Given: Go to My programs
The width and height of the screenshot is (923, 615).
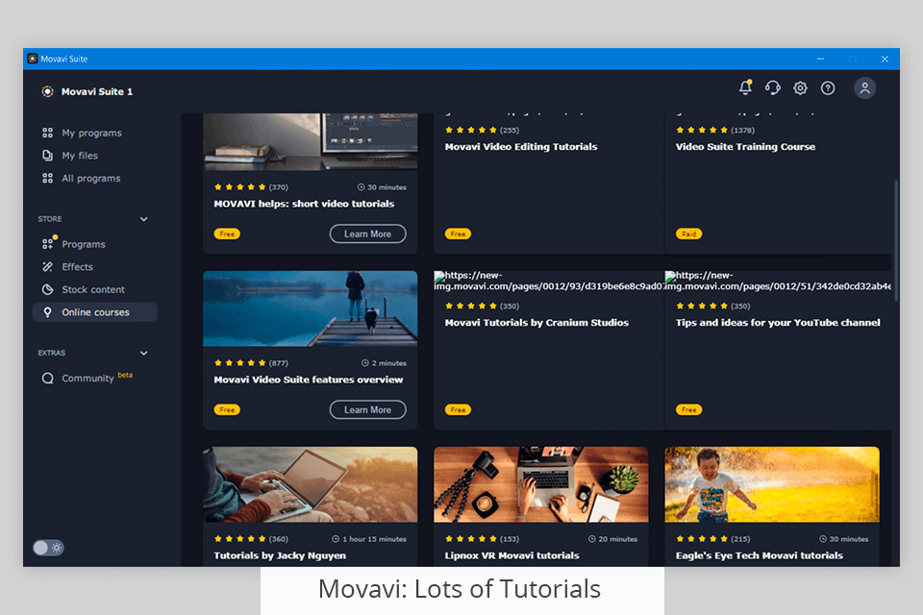Looking at the screenshot, I should pyautogui.click(x=92, y=133).
